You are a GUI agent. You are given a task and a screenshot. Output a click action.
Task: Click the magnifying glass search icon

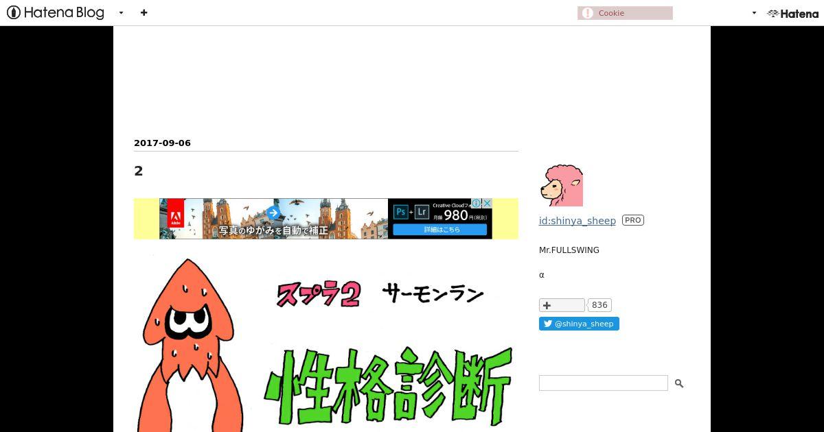click(679, 383)
